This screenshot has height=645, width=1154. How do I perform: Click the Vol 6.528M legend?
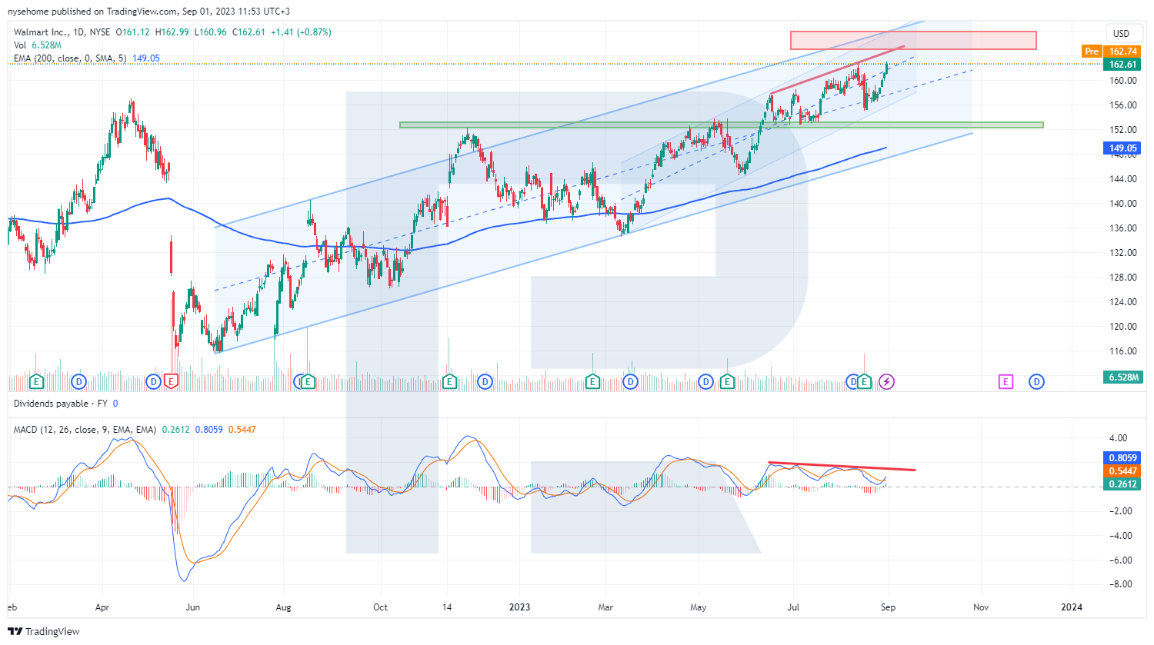37,45
